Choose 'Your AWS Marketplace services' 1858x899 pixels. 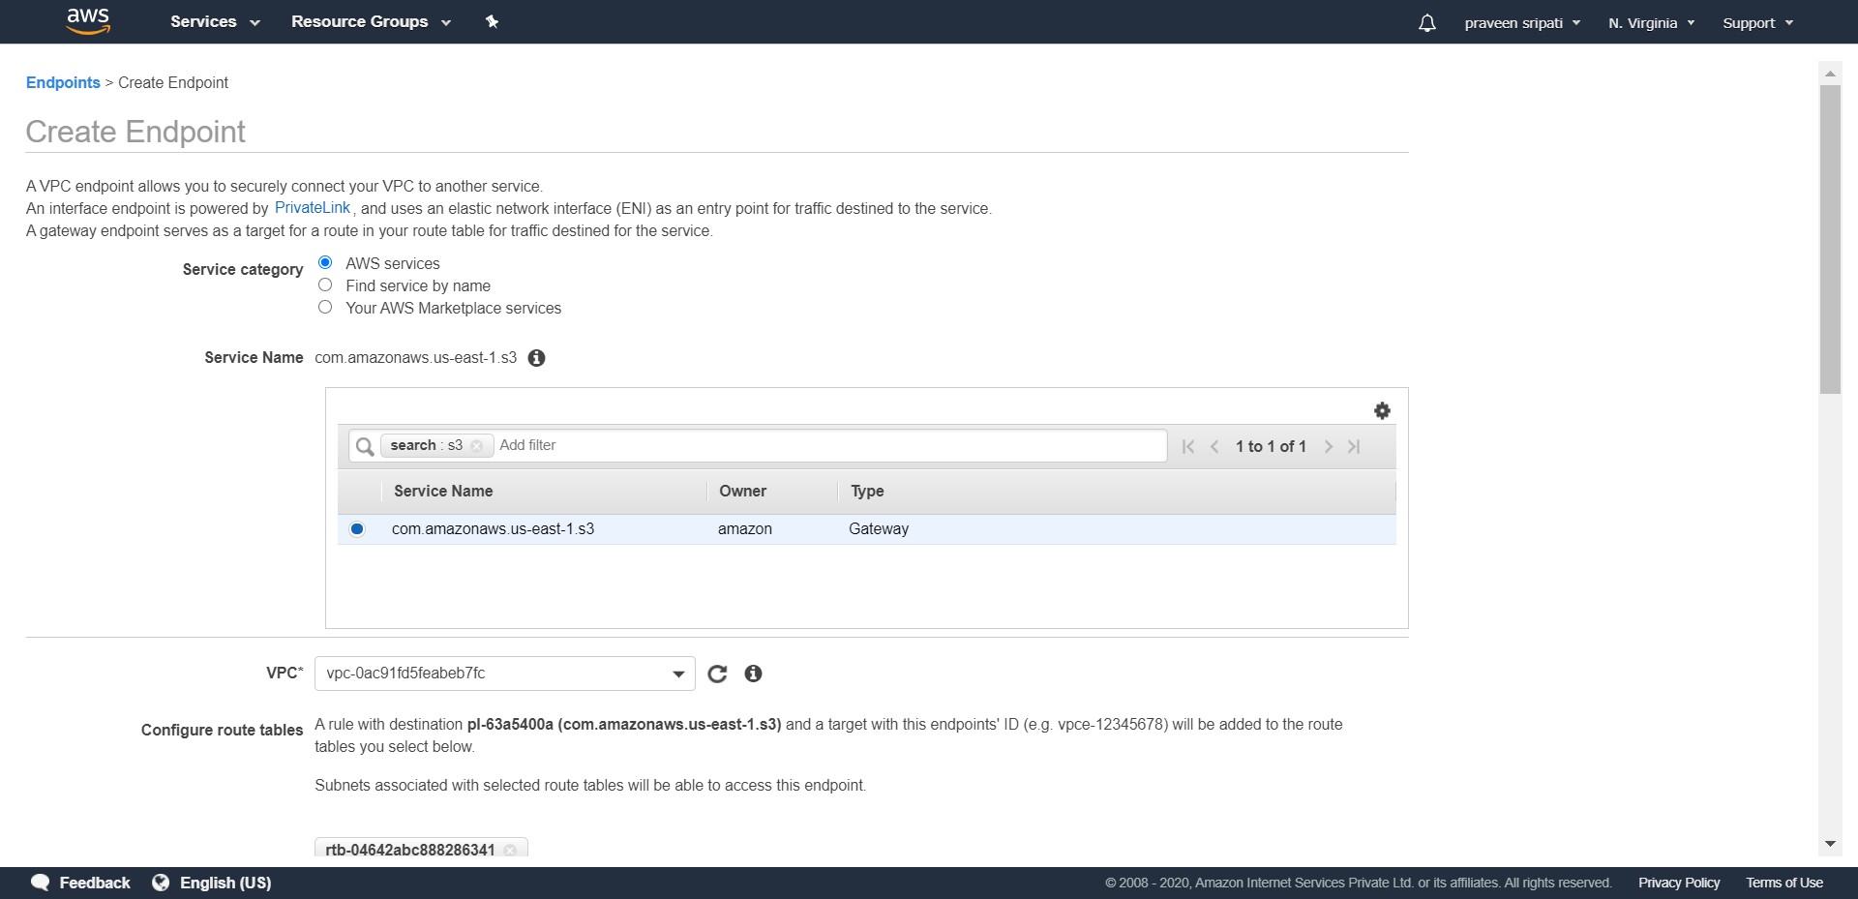325,307
